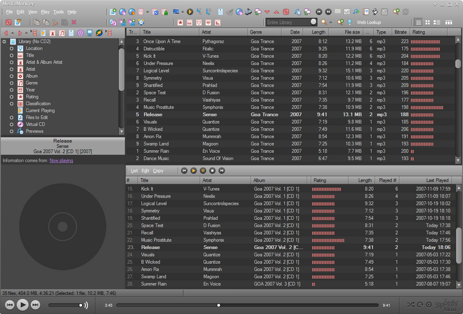
Task: Expand the Year tree node
Action: (x=11, y=90)
